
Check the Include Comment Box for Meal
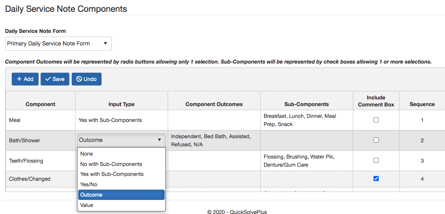376,119
